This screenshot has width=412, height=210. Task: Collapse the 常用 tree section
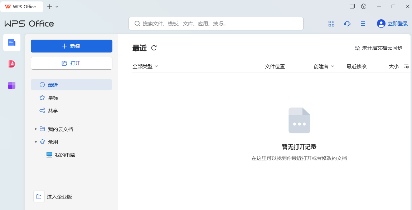(35, 142)
